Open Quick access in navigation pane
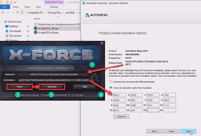The height and width of the screenshot is (136, 201). 14,21
